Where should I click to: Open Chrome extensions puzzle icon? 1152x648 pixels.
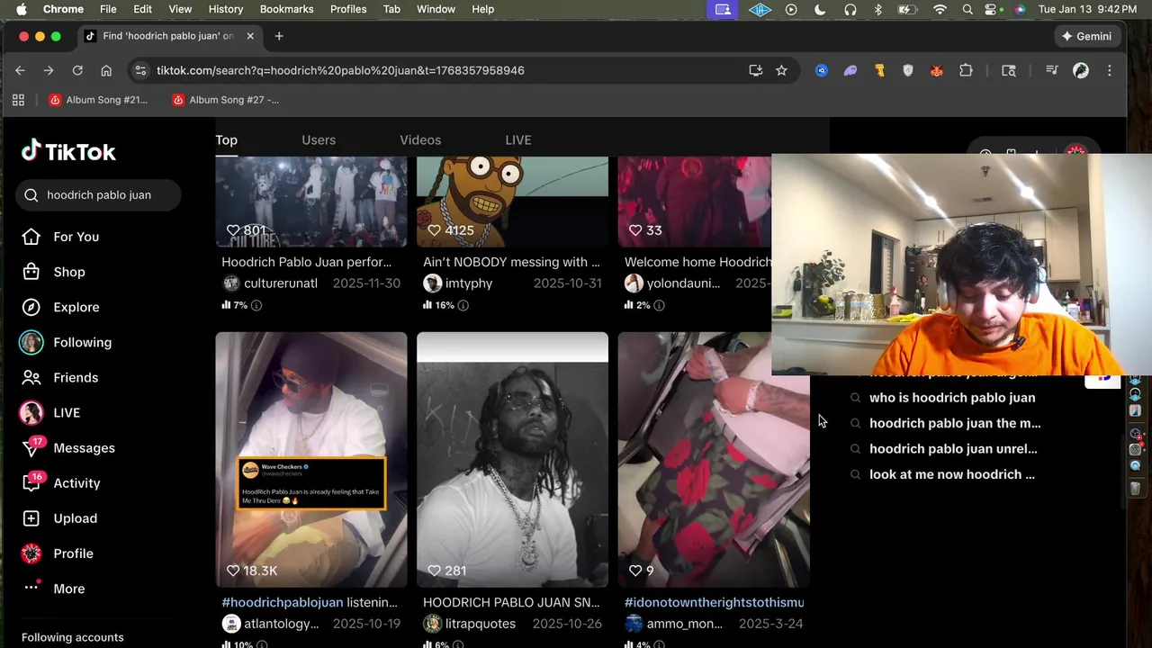[x=966, y=70]
